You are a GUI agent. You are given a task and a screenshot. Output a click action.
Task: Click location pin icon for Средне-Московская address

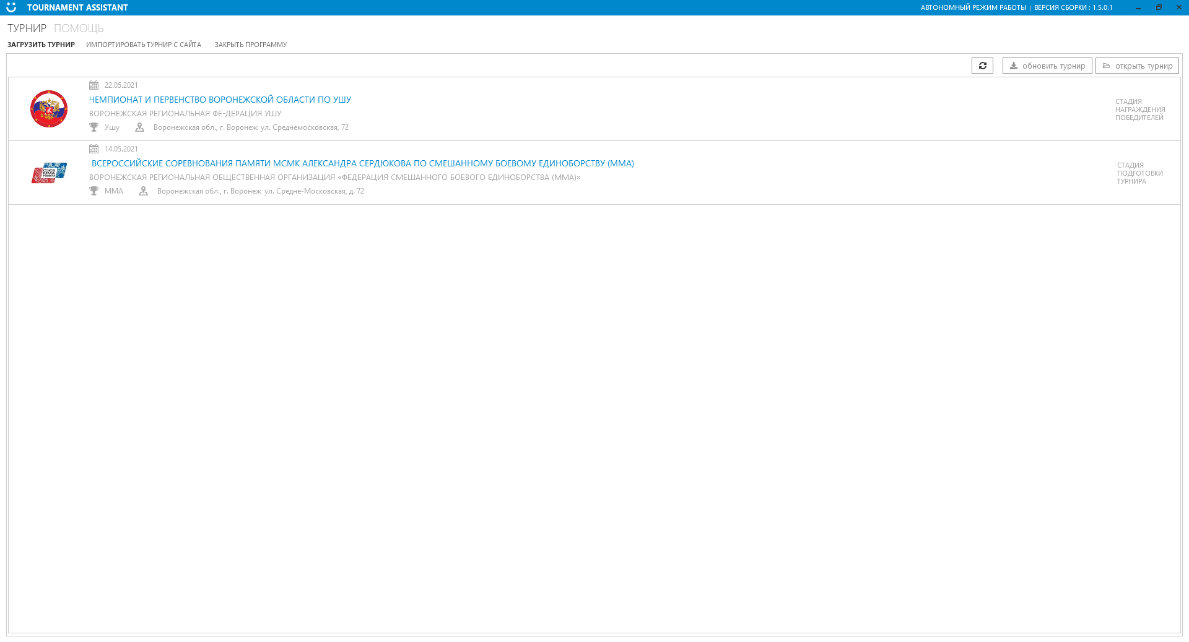pyautogui.click(x=143, y=191)
